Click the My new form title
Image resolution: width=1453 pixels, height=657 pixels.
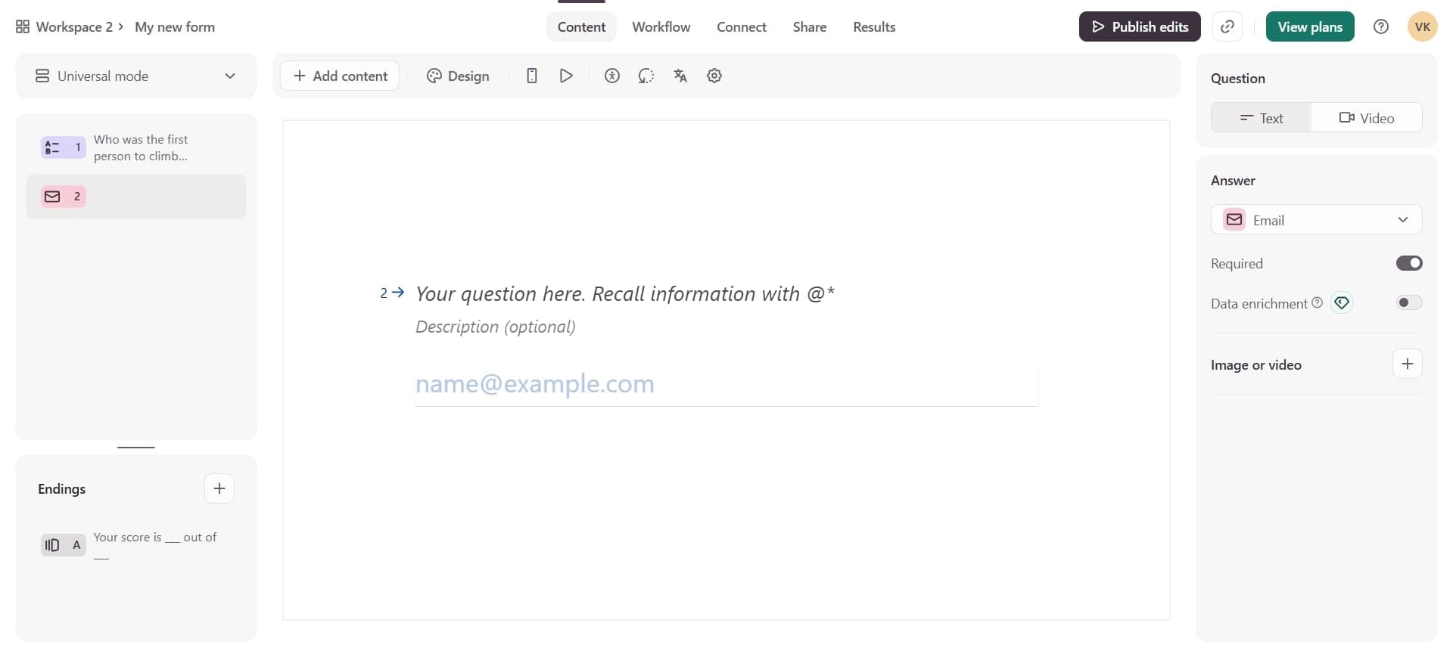[x=175, y=27]
